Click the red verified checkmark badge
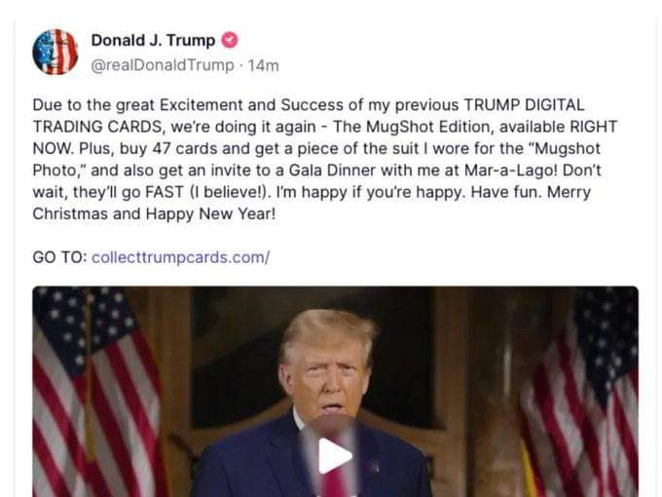 (229, 40)
